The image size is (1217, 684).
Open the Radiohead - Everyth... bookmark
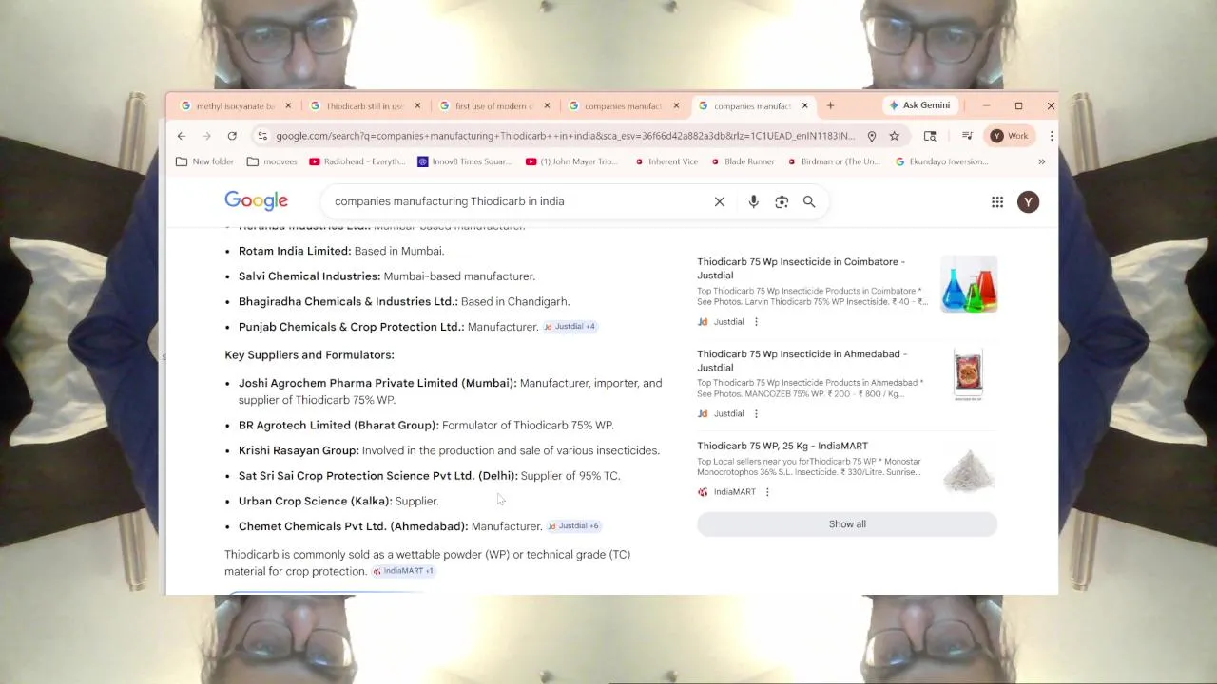357,161
